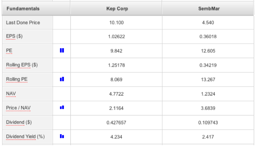The width and height of the screenshot is (255, 146).
Task: Click the Fundamentals column header
Action: pyautogui.click(x=23, y=9)
